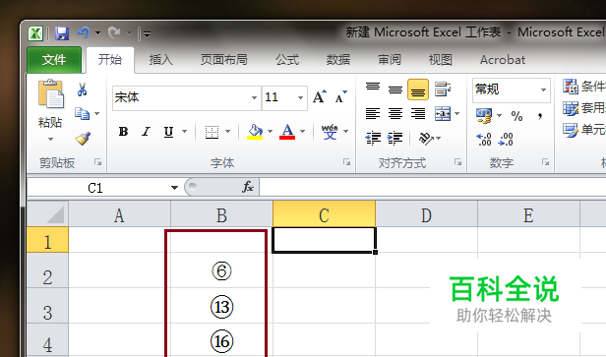606x357 pixels.
Task: Click the Merge and Center icon
Action: [443, 114]
